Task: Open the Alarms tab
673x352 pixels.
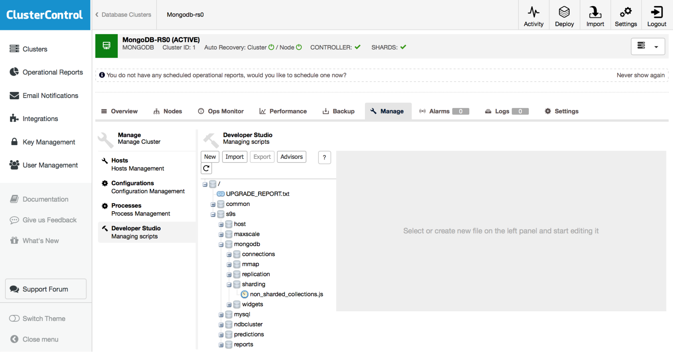Action: coord(444,111)
